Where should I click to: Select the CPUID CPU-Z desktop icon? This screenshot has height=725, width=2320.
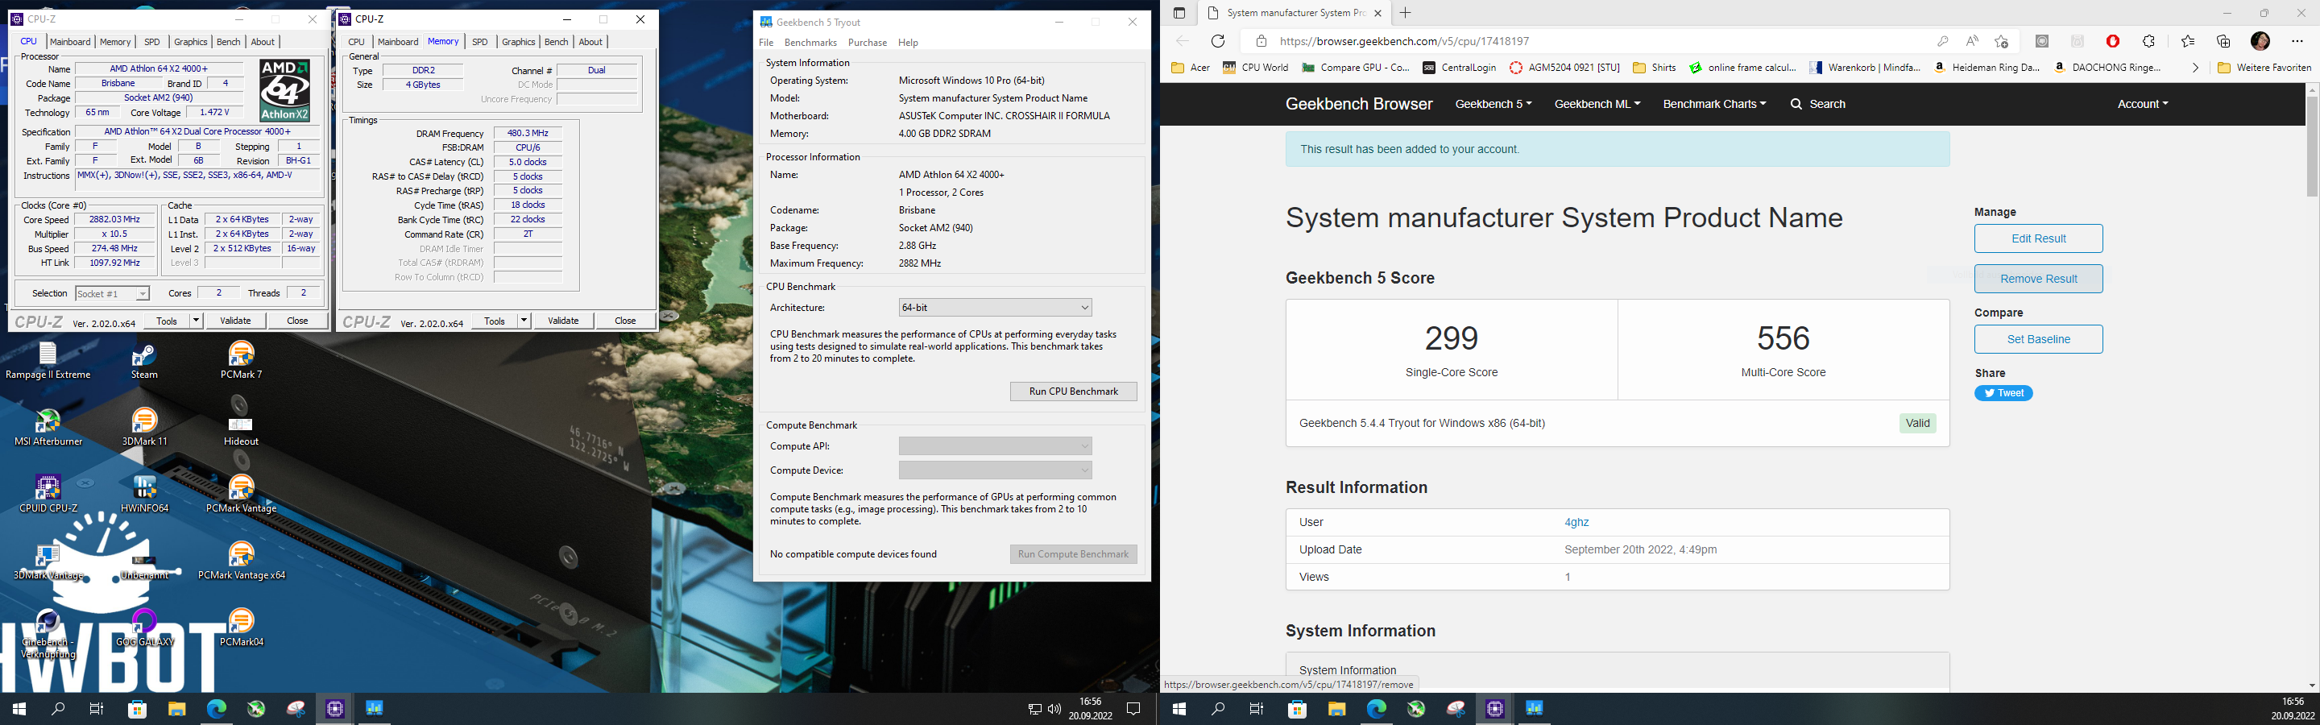coord(48,494)
